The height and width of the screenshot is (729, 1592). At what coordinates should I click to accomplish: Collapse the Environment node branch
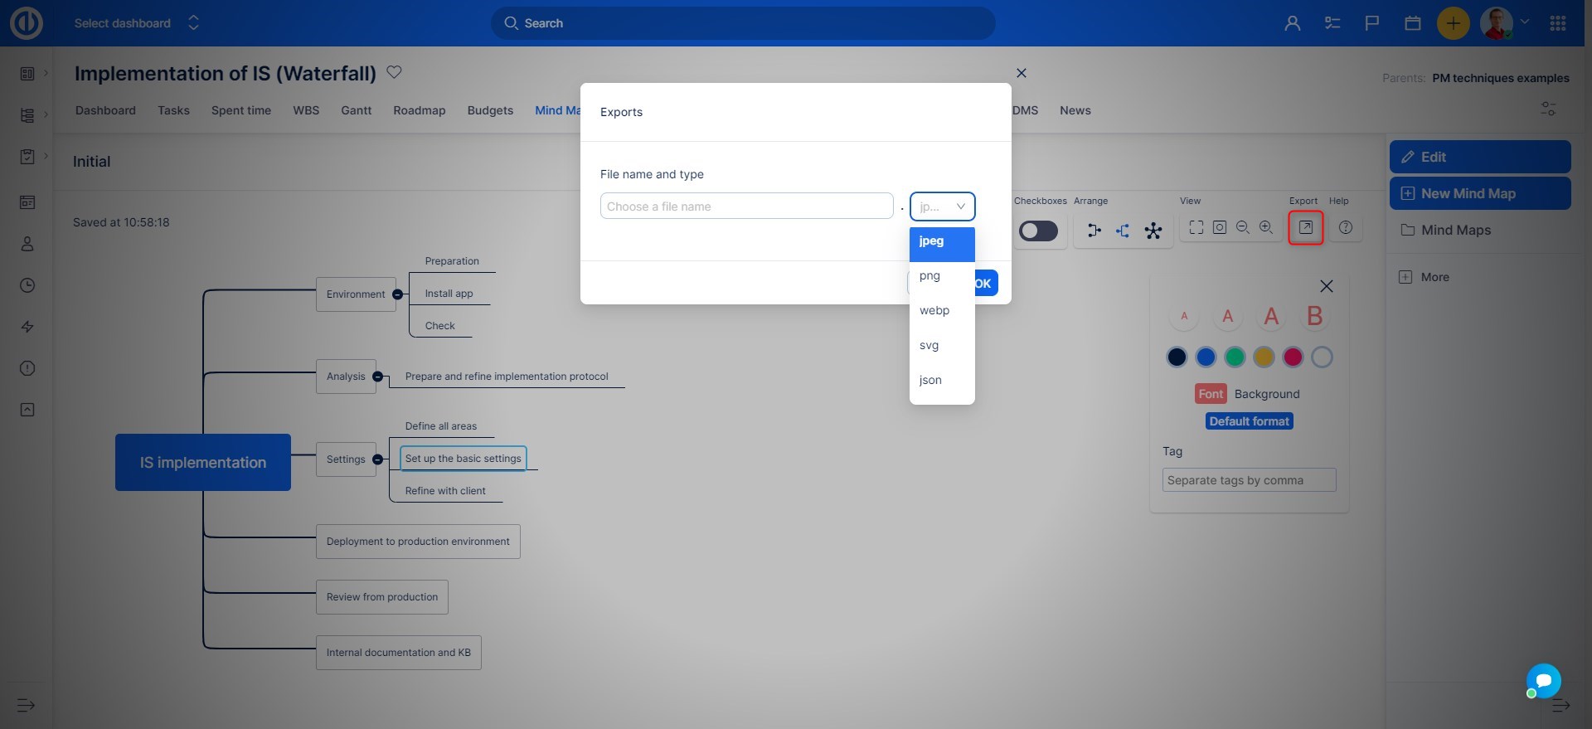pyautogui.click(x=397, y=294)
